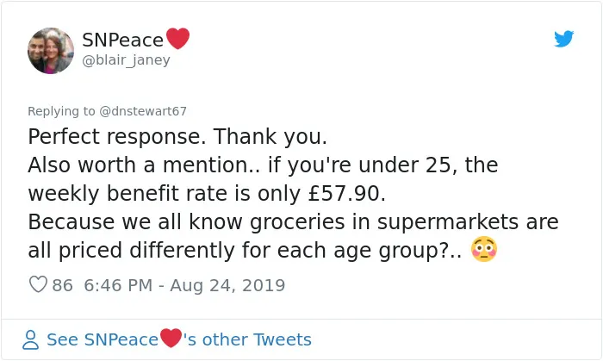The width and height of the screenshot is (603, 361).
Task: Click the "Replying to" label
Action: tap(61, 111)
